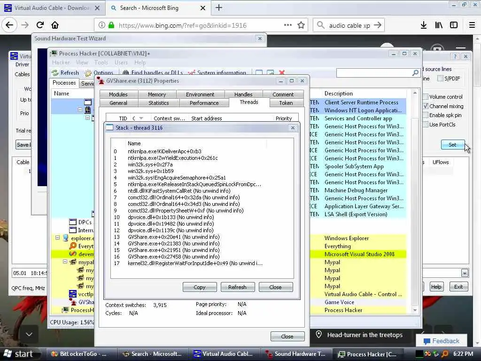The width and height of the screenshot is (481, 361).
Task: Enable the Volume control checkbox
Action: pyautogui.click(x=426, y=97)
